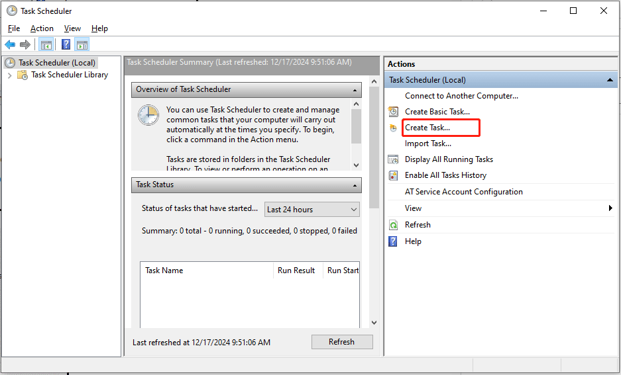Click the Task Scheduler Summary header text

click(x=239, y=62)
